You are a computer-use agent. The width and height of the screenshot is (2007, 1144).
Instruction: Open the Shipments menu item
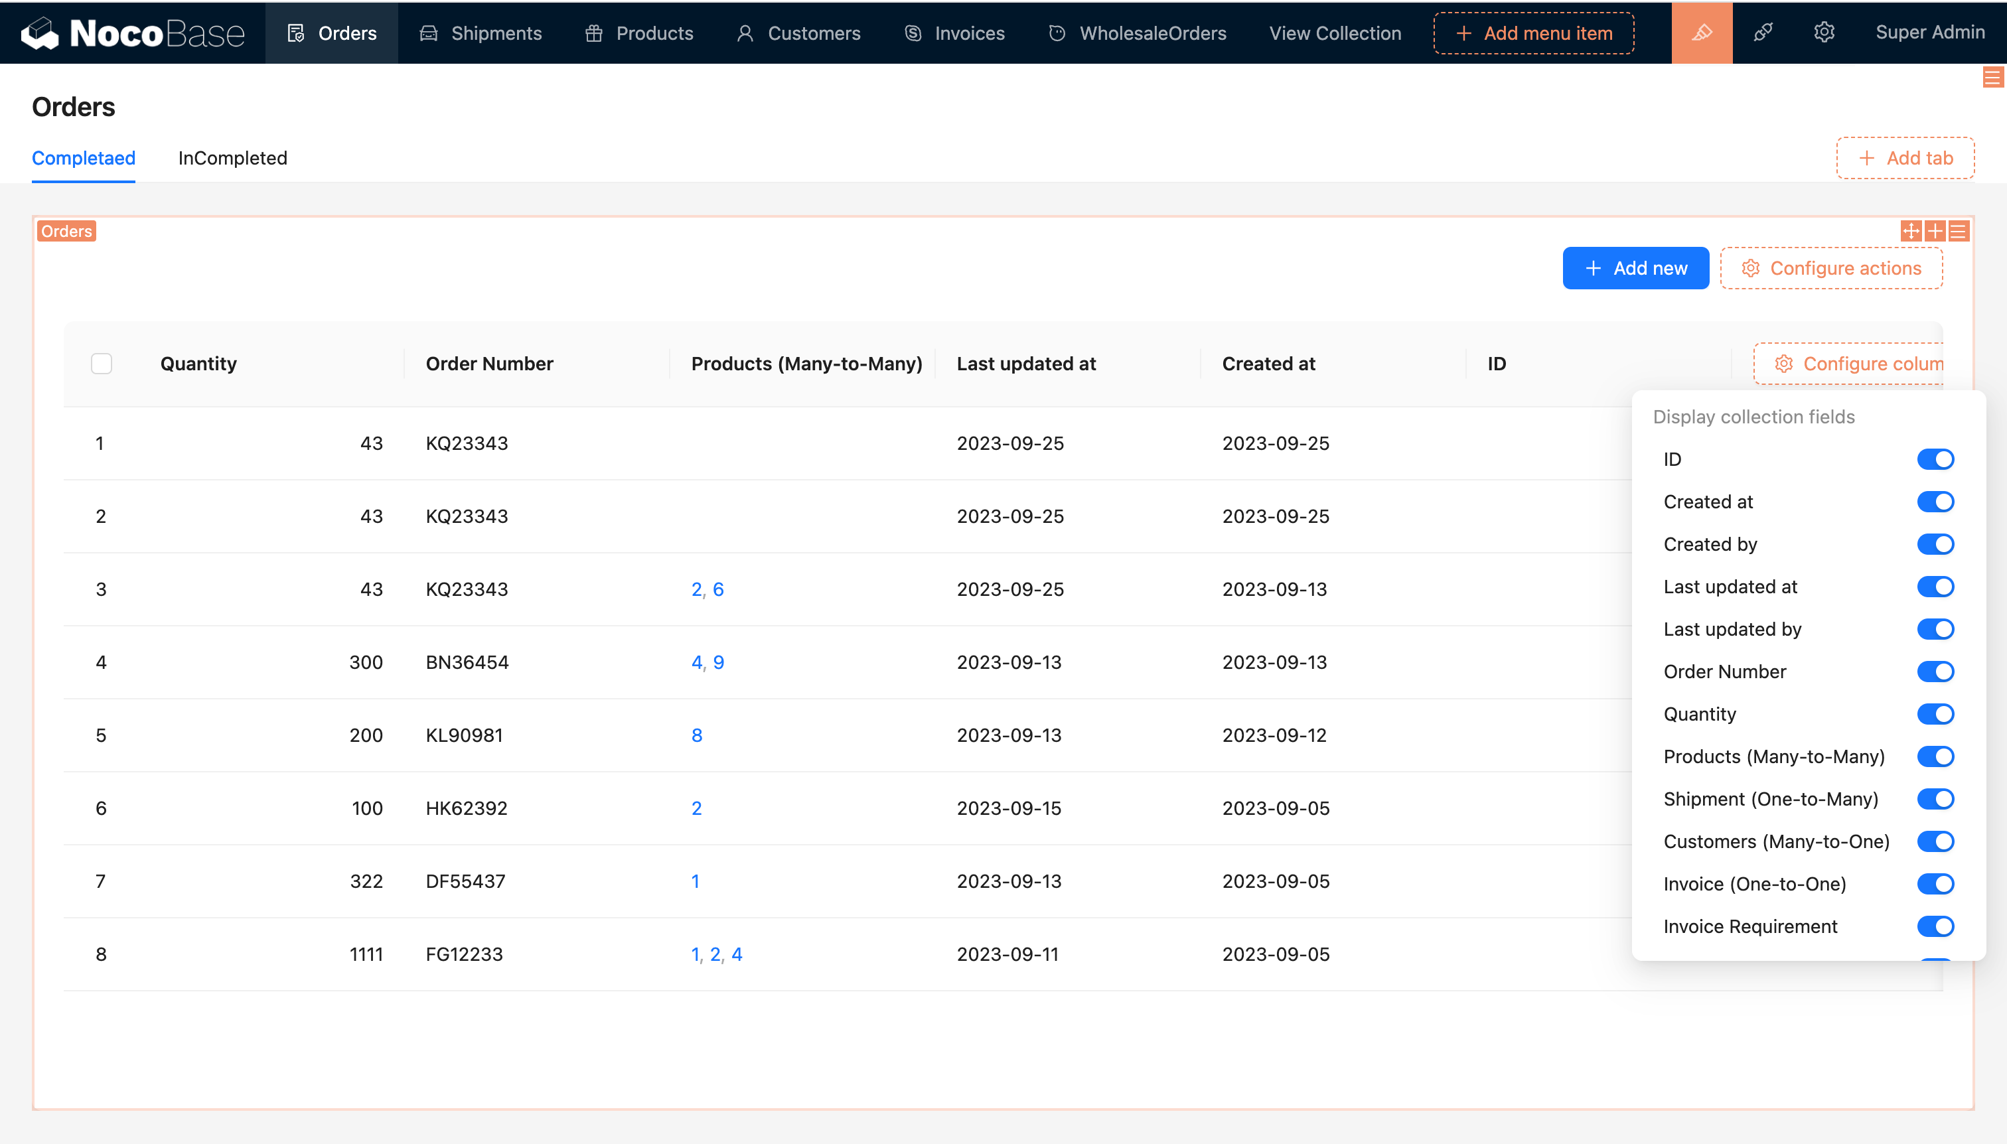(x=481, y=33)
